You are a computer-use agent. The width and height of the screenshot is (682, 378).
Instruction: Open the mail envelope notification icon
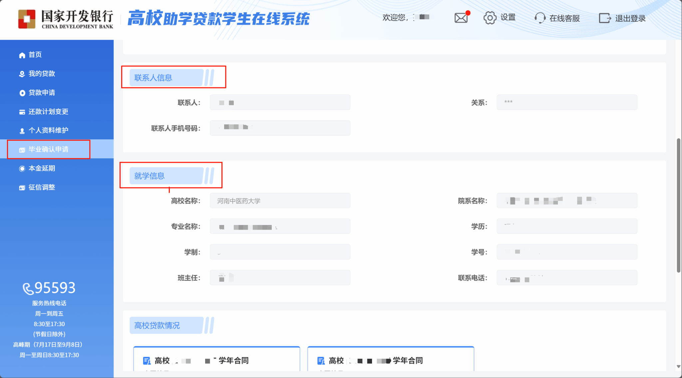point(461,18)
